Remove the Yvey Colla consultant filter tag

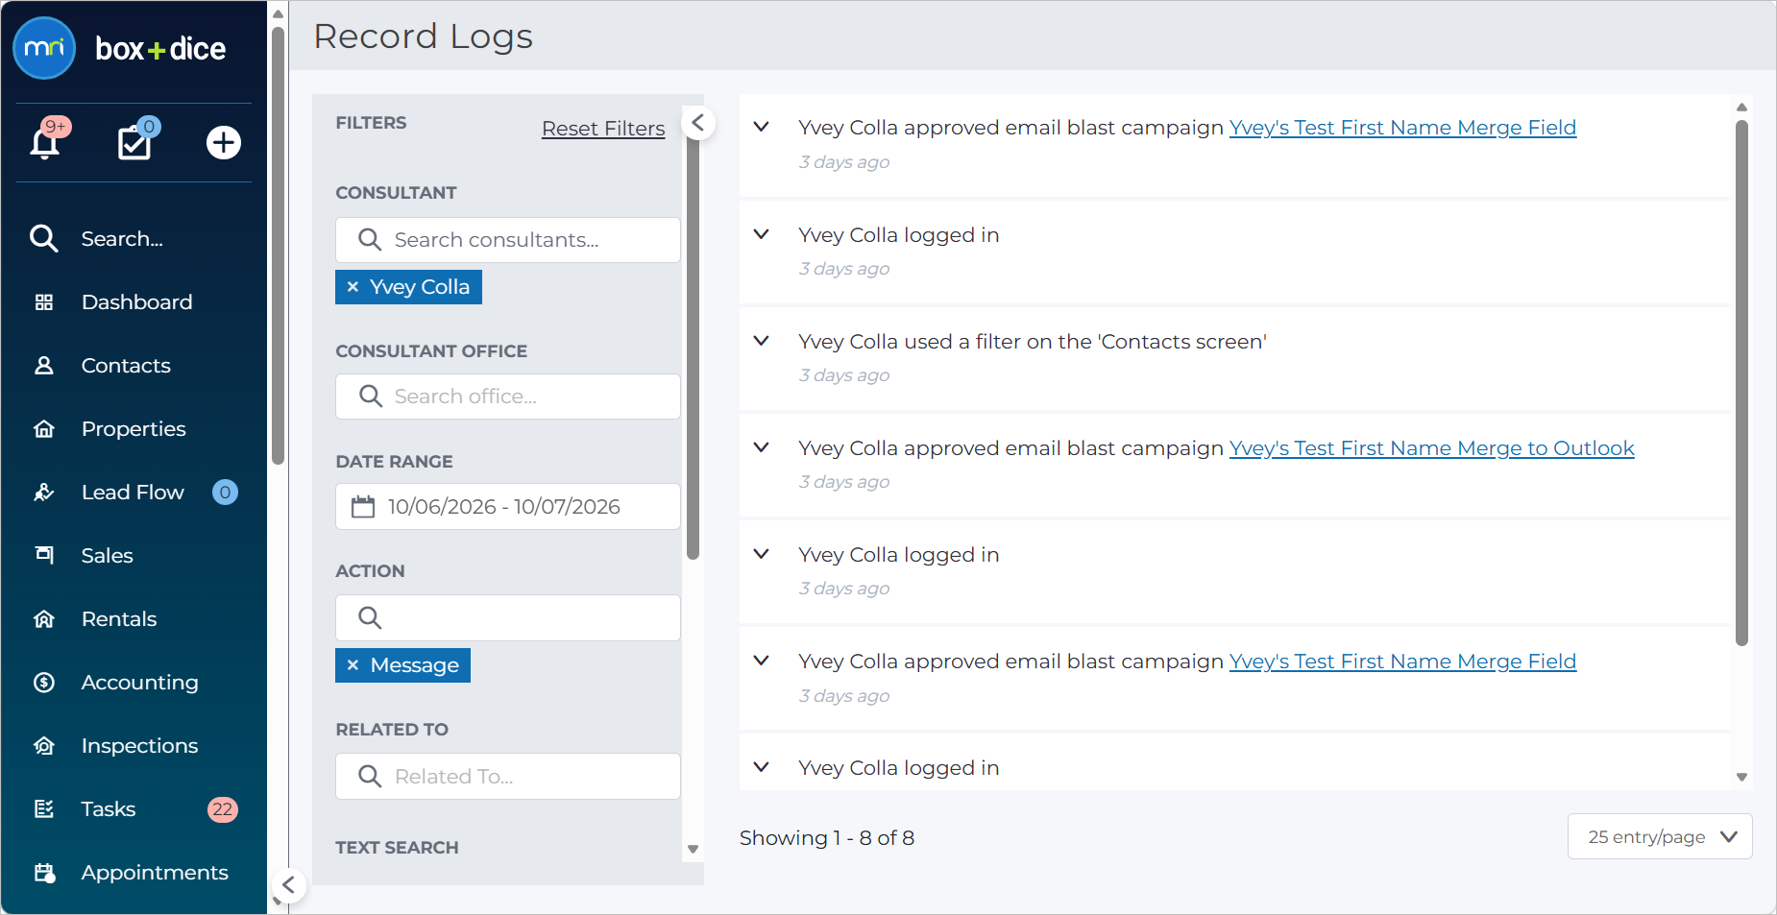[x=353, y=287]
